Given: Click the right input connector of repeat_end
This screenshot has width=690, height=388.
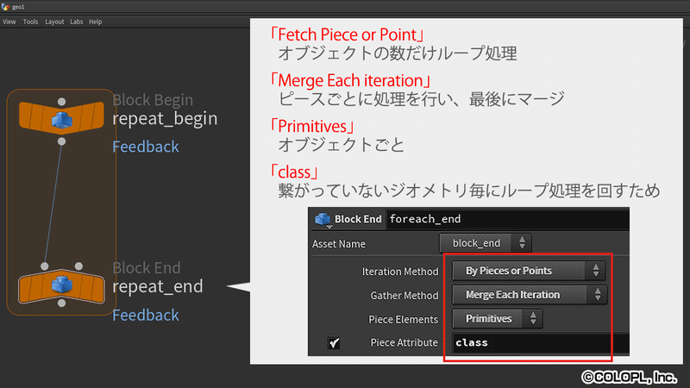Looking at the screenshot, I should pyautogui.click(x=78, y=266).
